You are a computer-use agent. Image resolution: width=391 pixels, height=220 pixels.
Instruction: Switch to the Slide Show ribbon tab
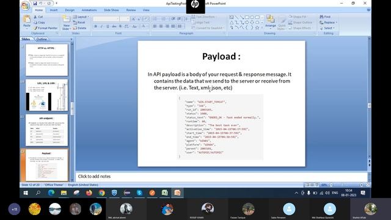point(111,10)
